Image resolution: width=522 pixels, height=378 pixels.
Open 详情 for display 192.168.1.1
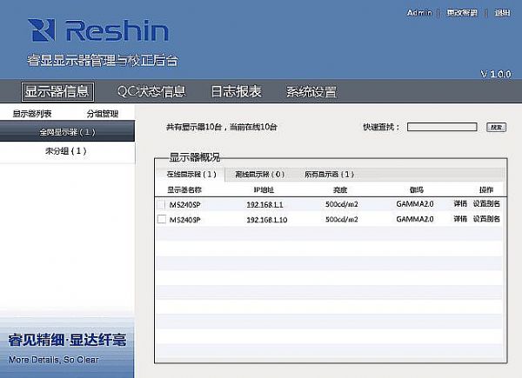(x=460, y=204)
